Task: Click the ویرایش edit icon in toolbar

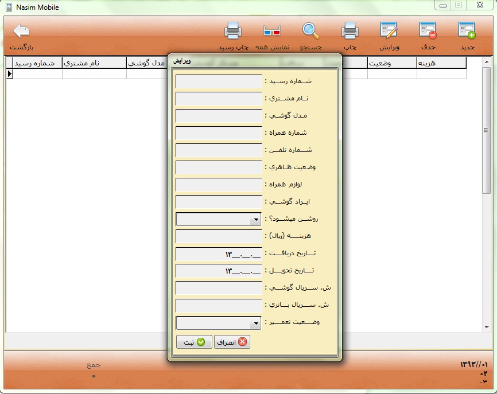Action: 389,31
